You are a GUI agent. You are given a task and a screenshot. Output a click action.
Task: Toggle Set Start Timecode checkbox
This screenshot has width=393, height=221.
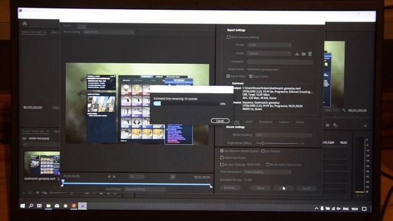pyautogui.click(x=222, y=165)
